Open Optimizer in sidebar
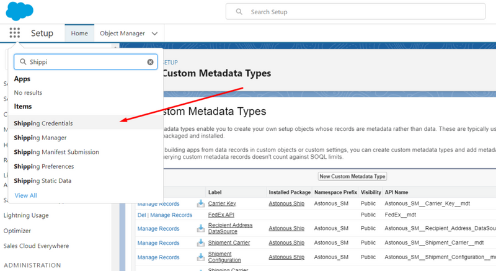 [x=17, y=231]
